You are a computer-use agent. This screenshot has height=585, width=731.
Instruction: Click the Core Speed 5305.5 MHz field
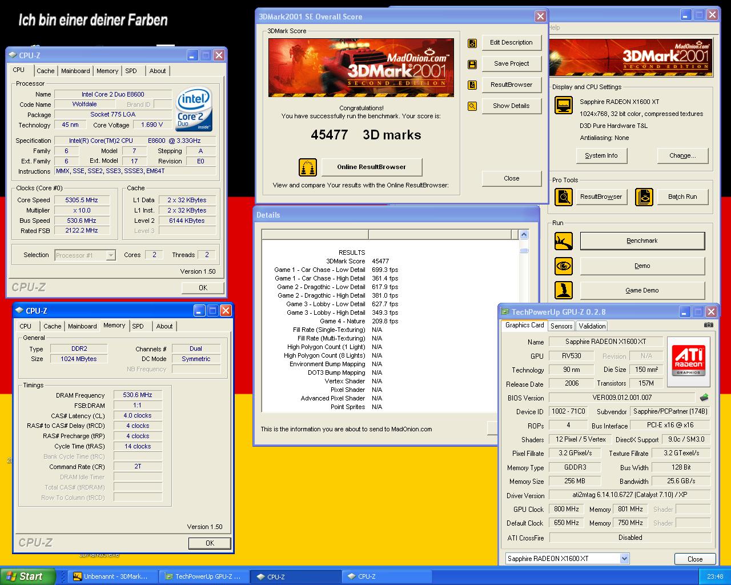[x=82, y=200]
